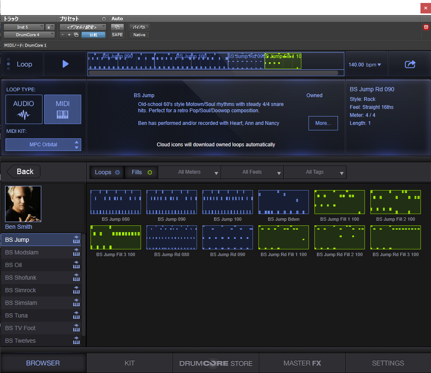Open the DrumCore 4 plugin selector
The height and width of the screenshot is (373, 431).
(x=29, y=35)
